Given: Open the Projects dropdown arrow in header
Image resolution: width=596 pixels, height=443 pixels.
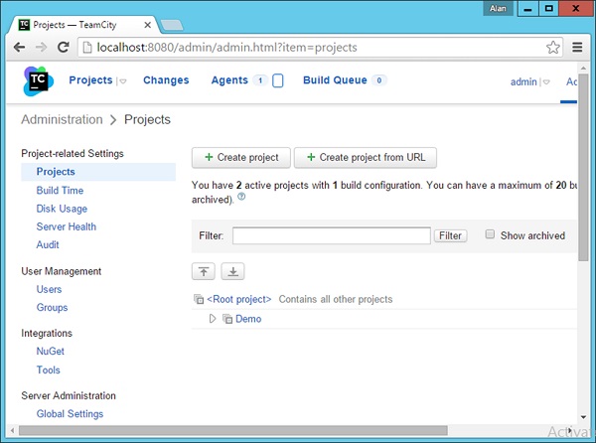Looking at the screenshot, I should (123, 81).
